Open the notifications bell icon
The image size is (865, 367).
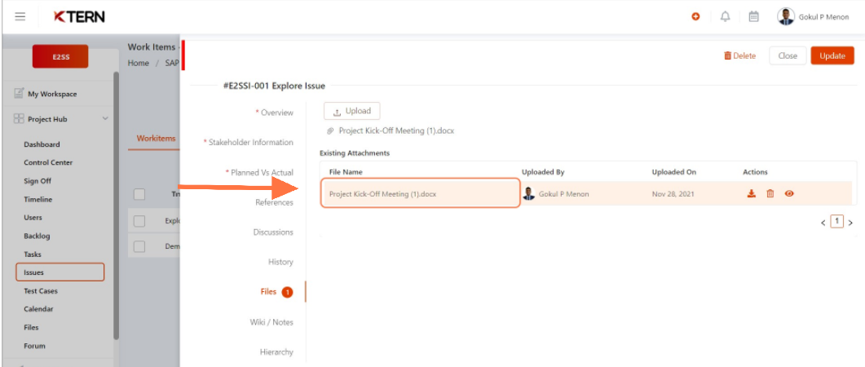pos(726,17)
